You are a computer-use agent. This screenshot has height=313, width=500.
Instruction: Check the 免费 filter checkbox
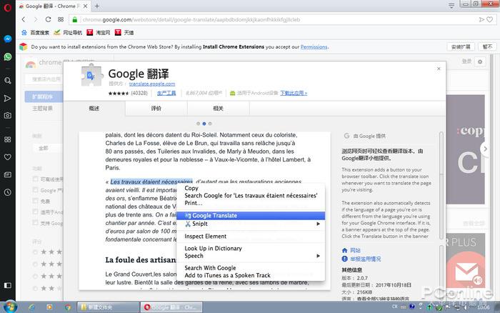[36, 201]
